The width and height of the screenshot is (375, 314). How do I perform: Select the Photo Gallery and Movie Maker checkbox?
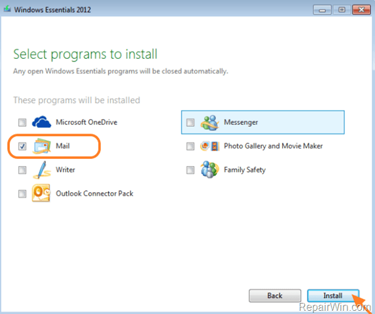pyautogui.click(x=190, y=147)
